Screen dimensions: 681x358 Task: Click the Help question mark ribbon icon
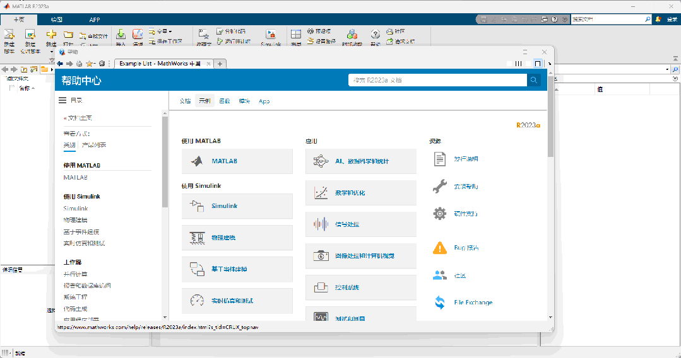(x=376, y=34)
